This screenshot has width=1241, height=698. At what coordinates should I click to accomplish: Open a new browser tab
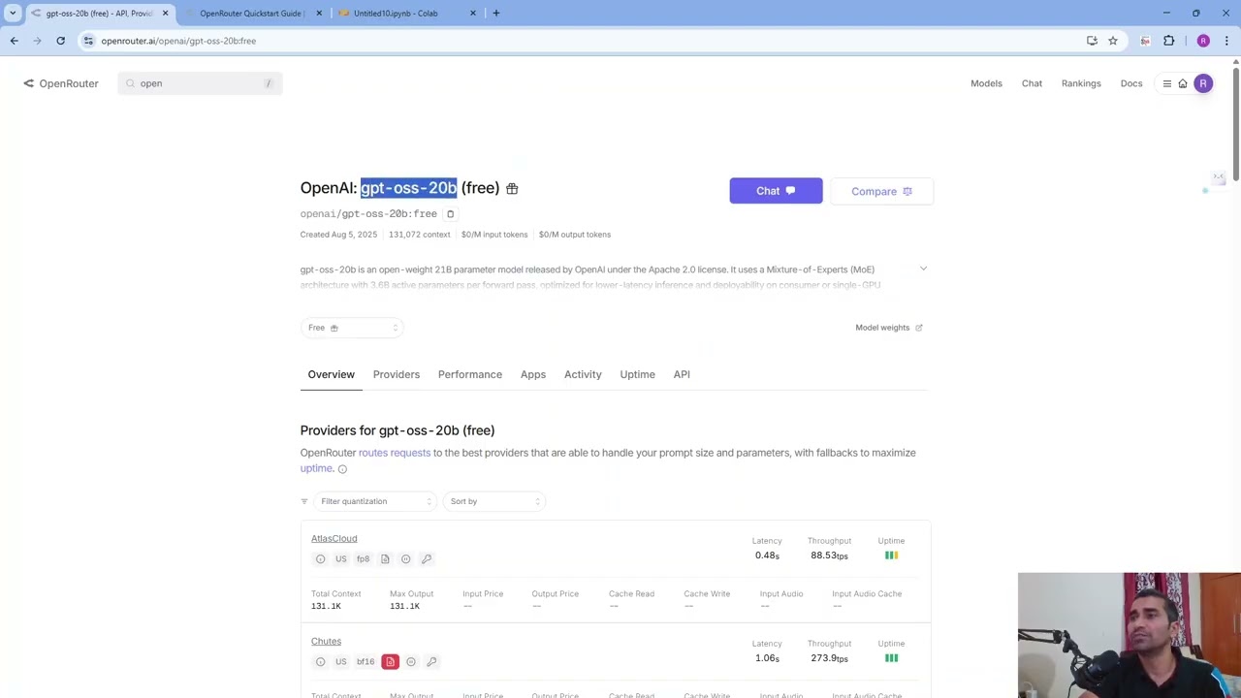click(496, 14)
